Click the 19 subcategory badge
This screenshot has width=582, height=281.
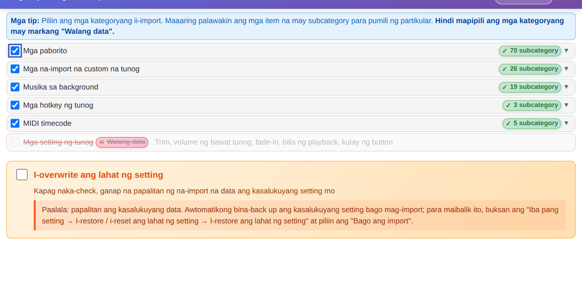[529, 87]
